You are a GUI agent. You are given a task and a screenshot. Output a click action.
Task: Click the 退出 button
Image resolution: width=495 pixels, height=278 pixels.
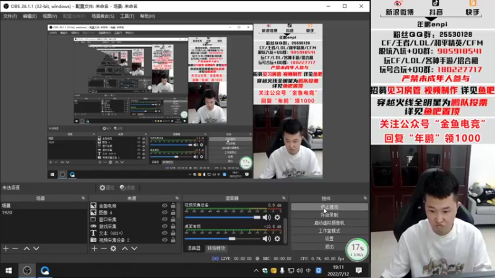(x=329, y=246)
